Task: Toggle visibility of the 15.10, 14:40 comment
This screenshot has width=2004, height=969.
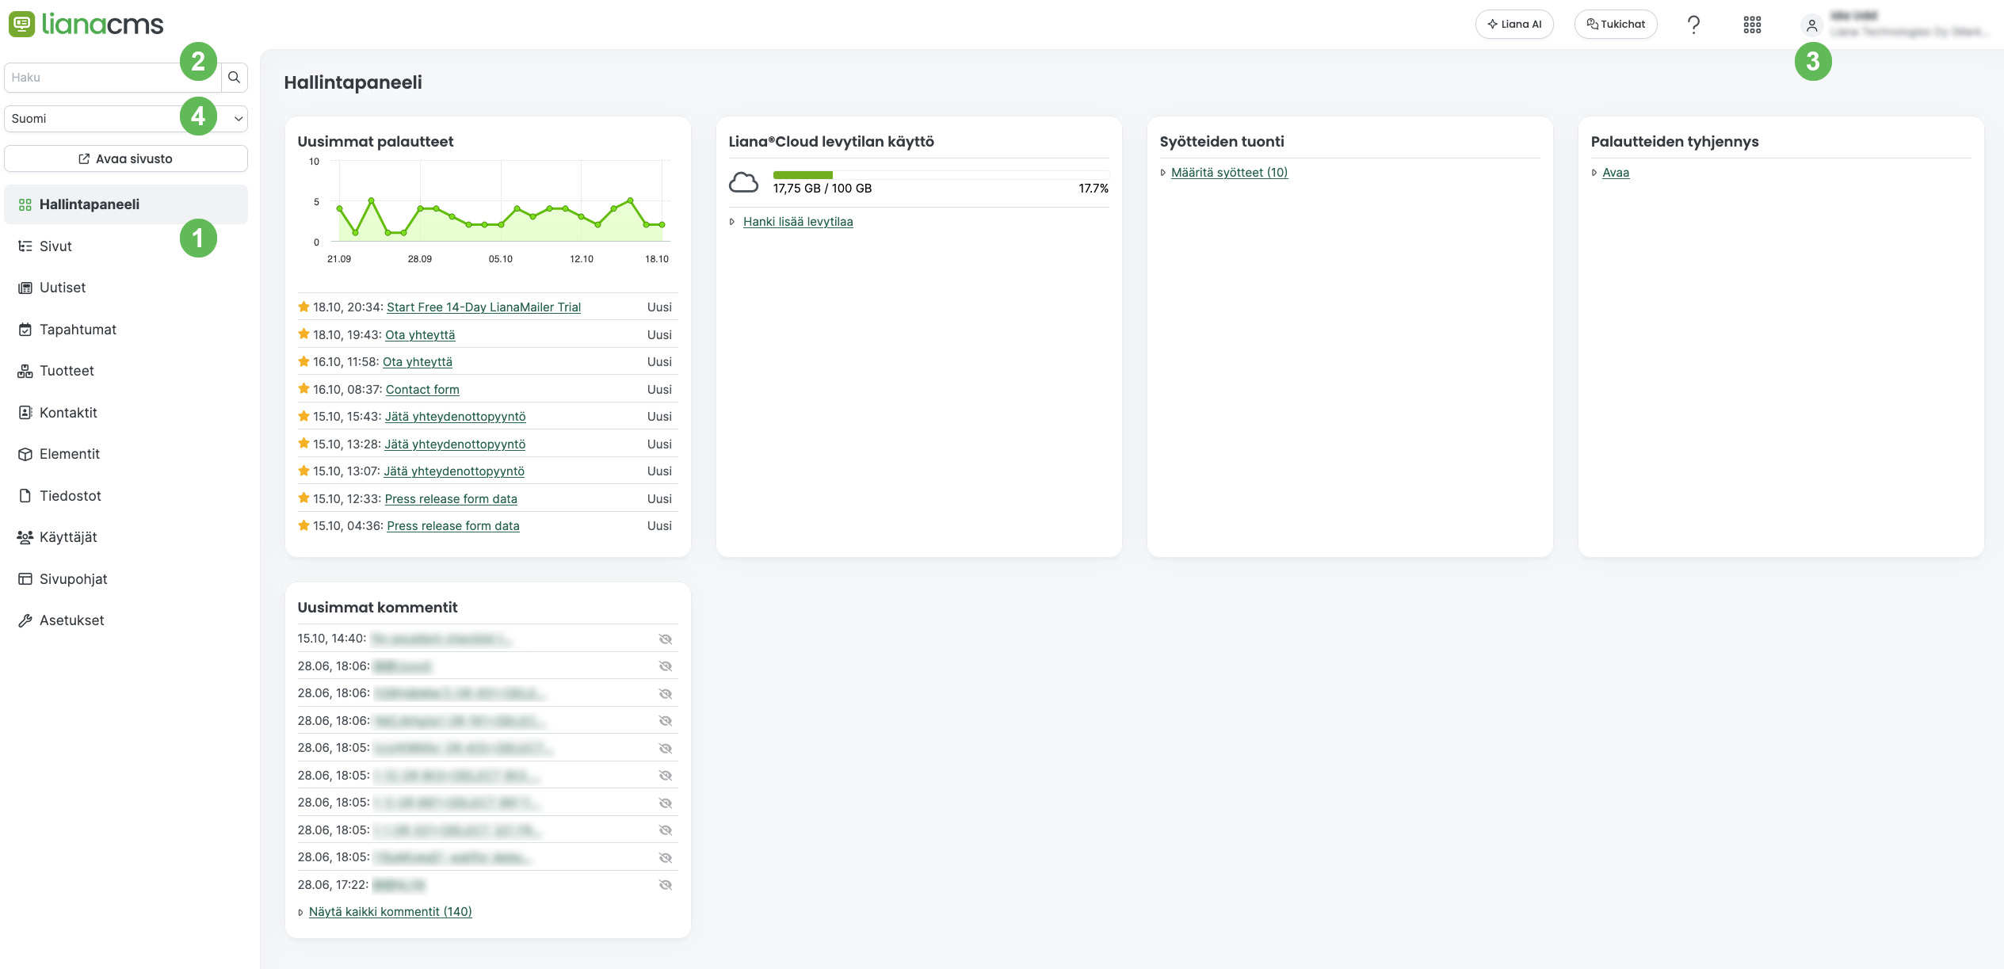Action: tap(666, 639)
